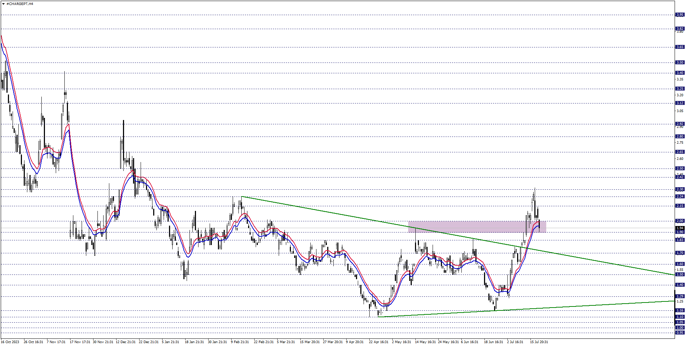Click the 2.50 price level label
This screenshot has width=689, height=346.
click(680, 169)
